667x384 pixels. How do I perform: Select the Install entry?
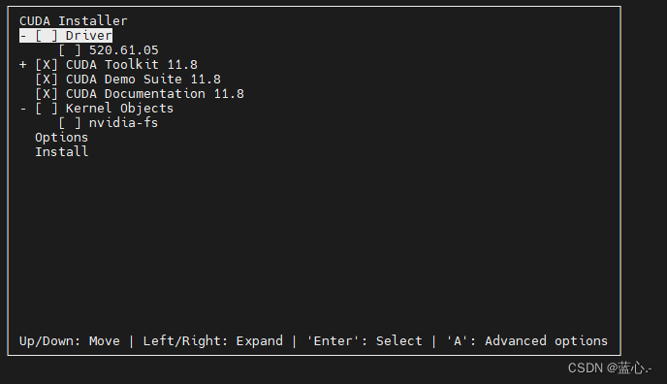[x=62, y=152]
